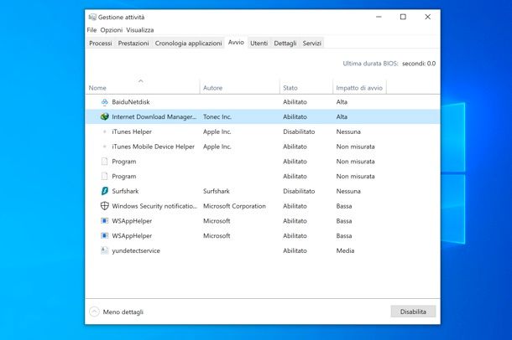This screenshot has width=512, height=340.
Task: Click Nessuna impact in Surfshark row
Action: pyautogui.click(x=348, y=191)
